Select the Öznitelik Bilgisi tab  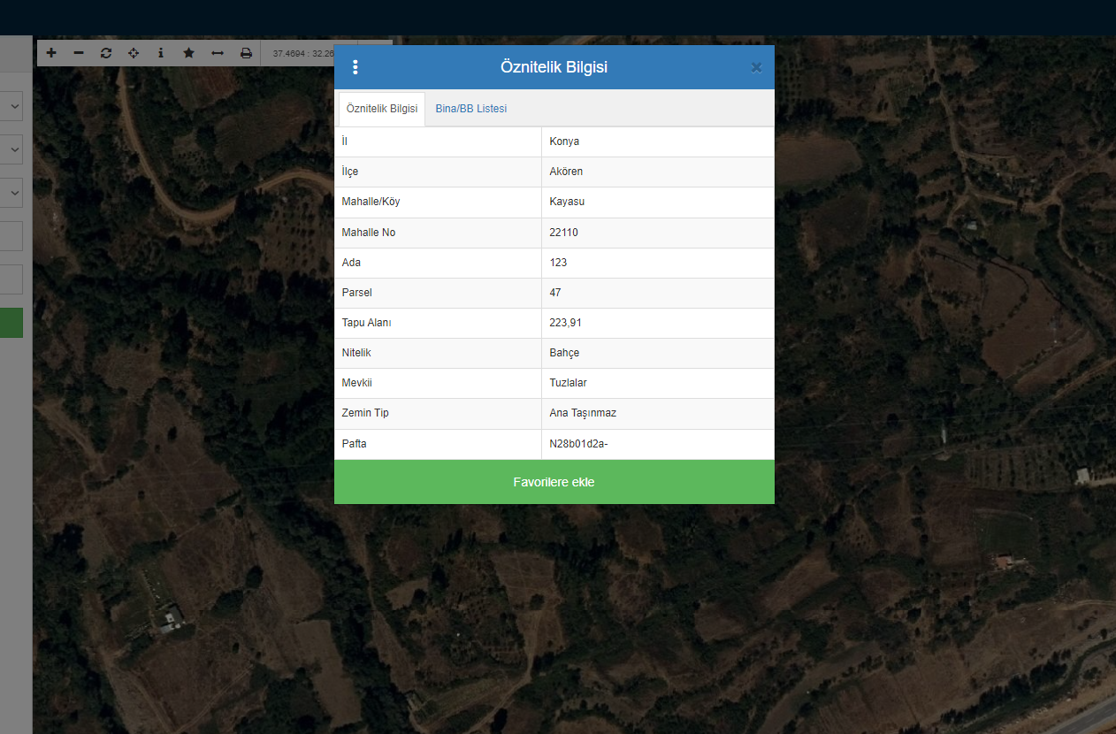tap(382, 109)
